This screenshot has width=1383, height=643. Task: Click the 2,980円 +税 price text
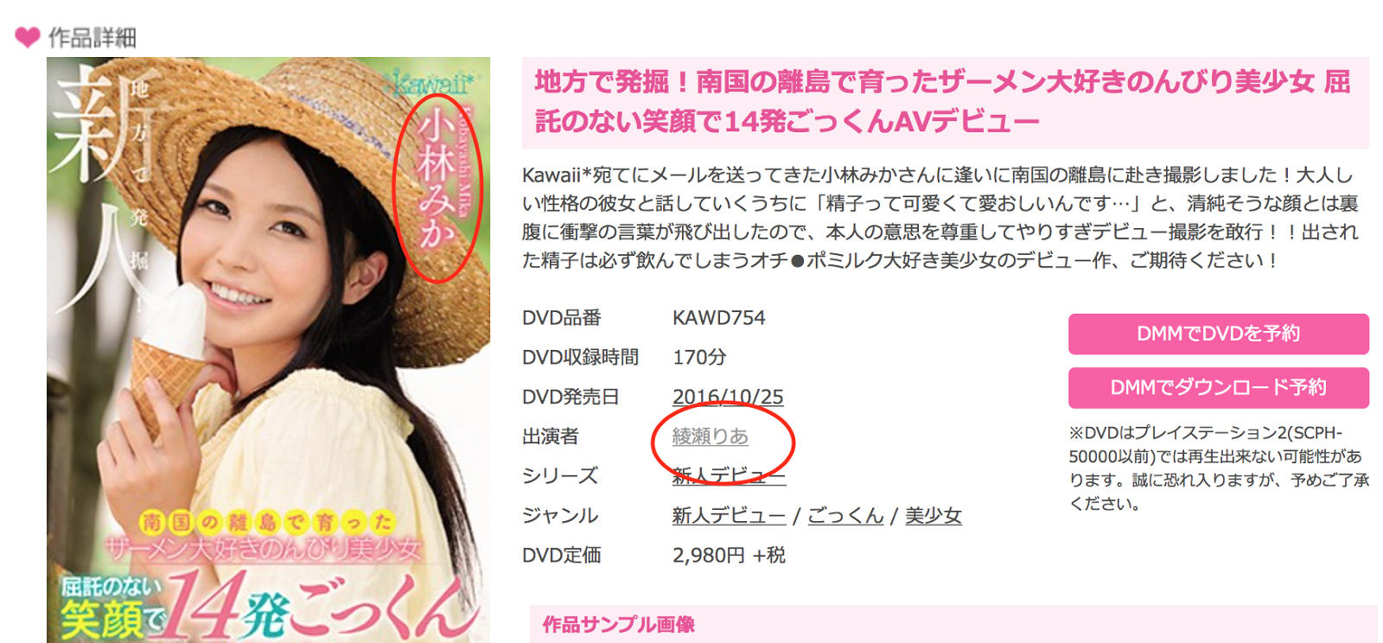[x=729, y=555]
